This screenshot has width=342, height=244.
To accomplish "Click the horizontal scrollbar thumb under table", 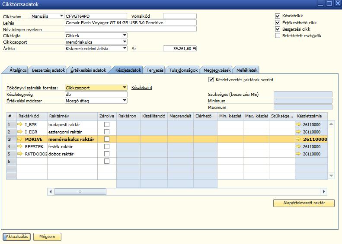I will (x=80, y=192).
